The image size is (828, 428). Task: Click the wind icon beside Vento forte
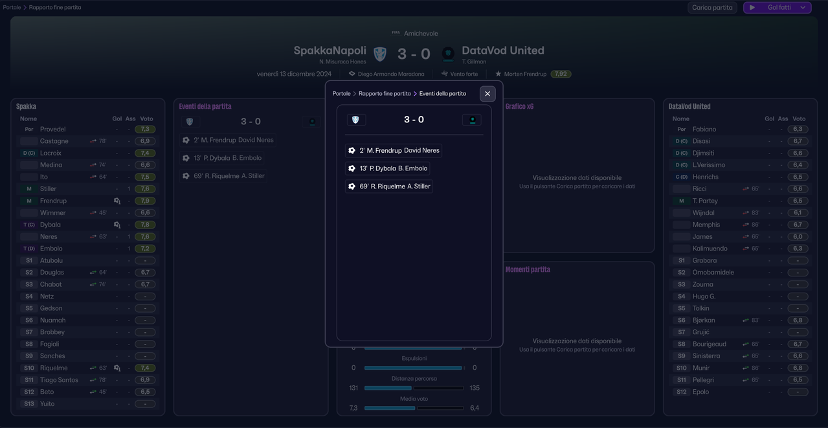pos(445,74)
